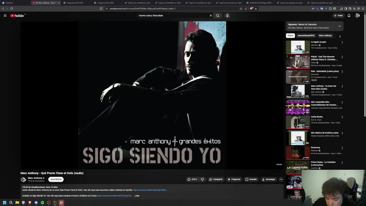The height and width of the screenshot is (206, 366).
Task: Dislike the Marc Anthony video
Action: pos(202,179)
